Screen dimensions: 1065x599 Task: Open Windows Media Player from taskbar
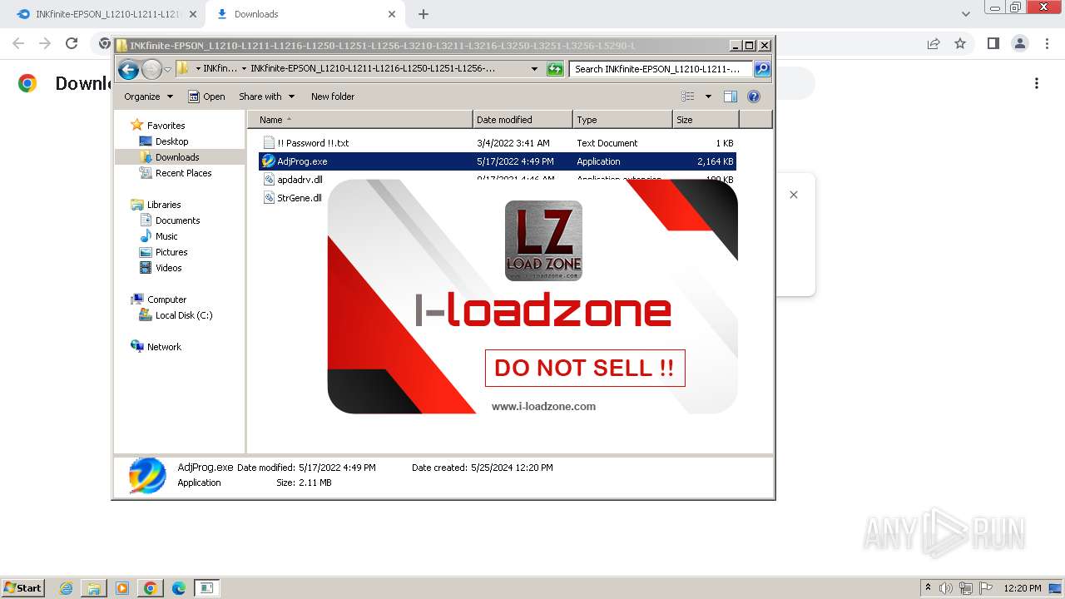click(x=122, y=588)
